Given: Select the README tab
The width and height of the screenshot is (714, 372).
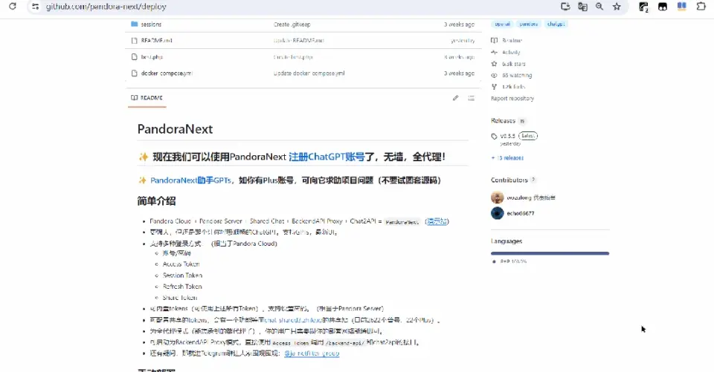Looking at the screenshot, I should point(147,98).
